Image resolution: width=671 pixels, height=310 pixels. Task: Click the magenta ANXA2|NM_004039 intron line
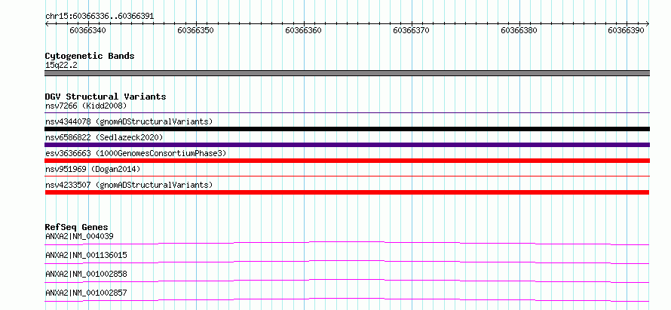[x=347, y=242]
